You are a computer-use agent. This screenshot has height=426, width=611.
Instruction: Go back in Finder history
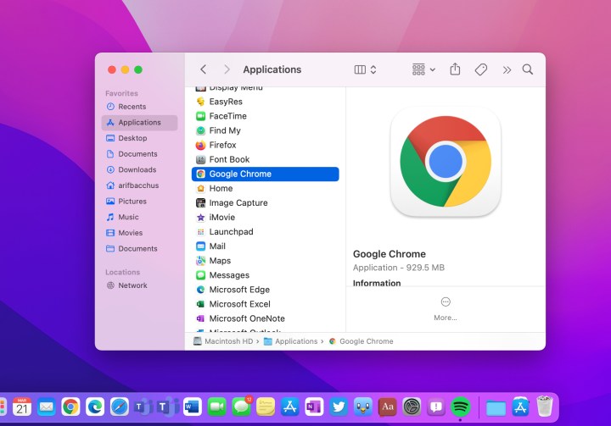(x=203, y=69)
